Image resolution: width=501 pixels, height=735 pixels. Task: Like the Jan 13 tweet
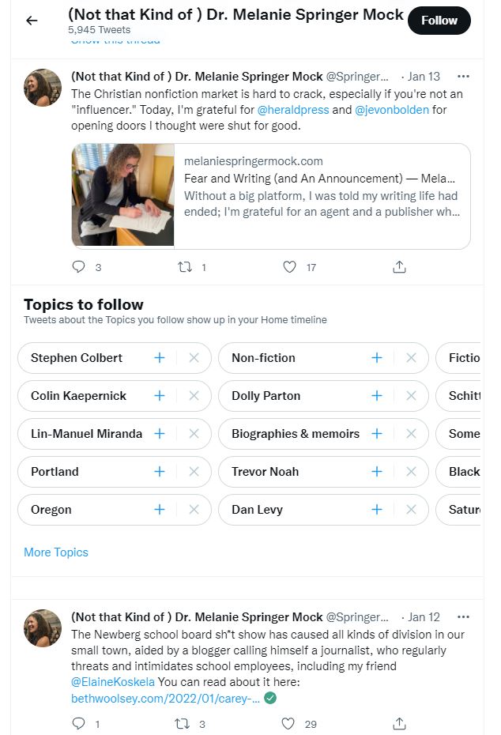tap(290, 266)
